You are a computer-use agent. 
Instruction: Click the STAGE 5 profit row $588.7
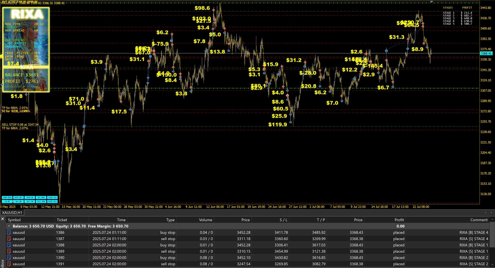457,24
